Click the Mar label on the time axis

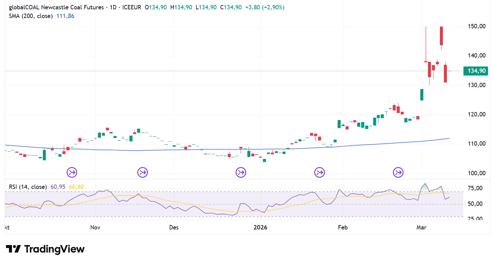(x=421, y=228)
